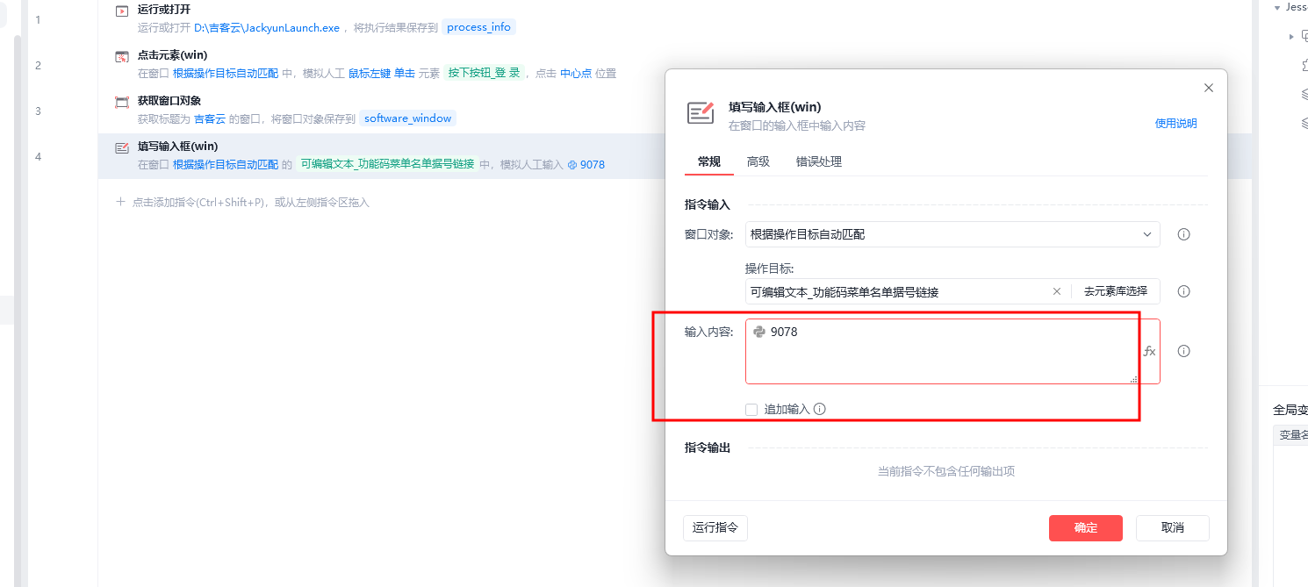Click 单击 parameter in row 2
1308x587 pixels.
coord(404,74)
